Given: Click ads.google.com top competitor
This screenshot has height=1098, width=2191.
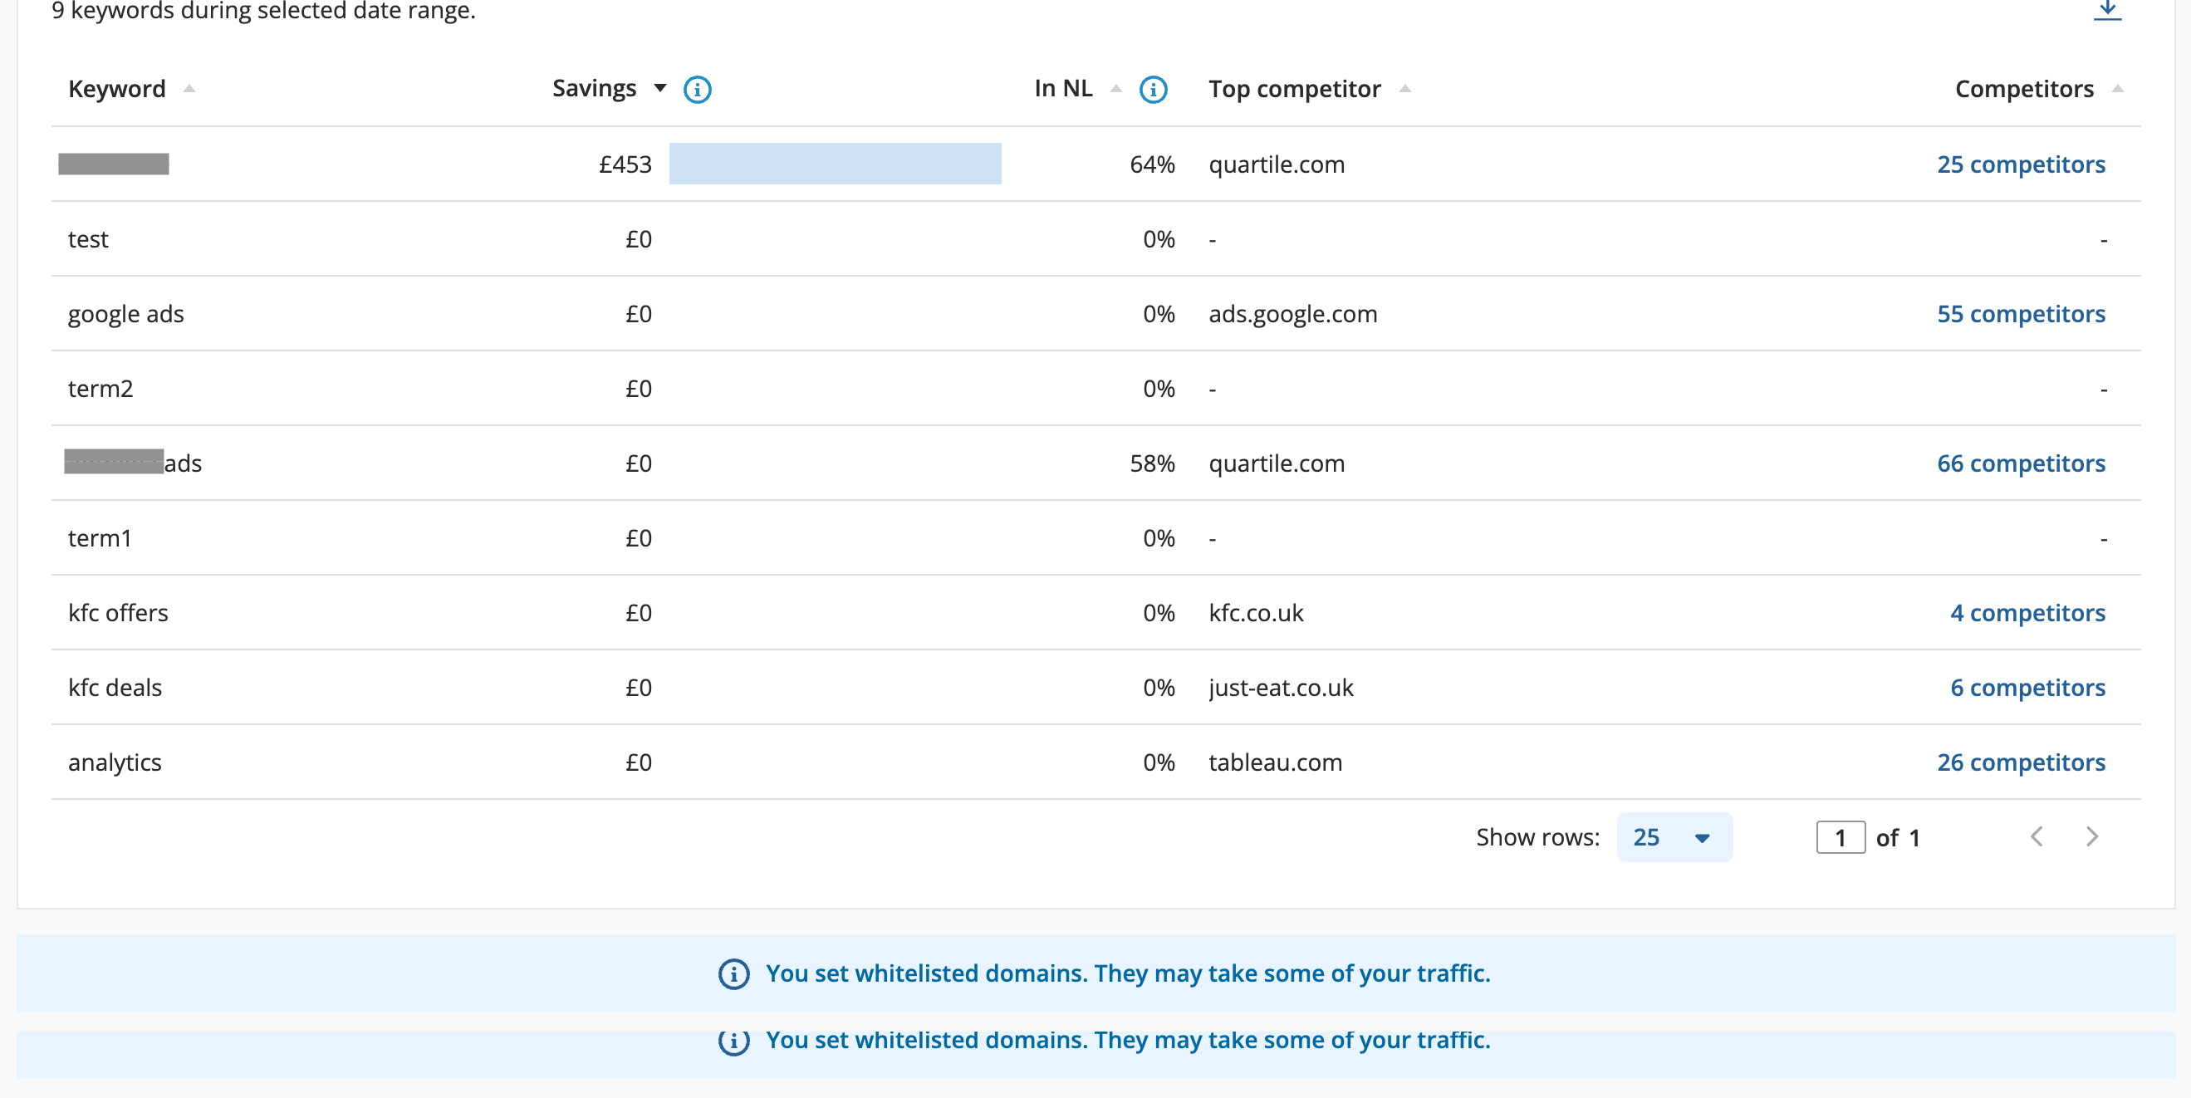Looking at the screenshot, I should click(x=1293, y=314).
